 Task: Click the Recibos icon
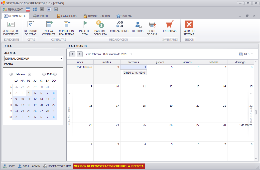(138, 25)
